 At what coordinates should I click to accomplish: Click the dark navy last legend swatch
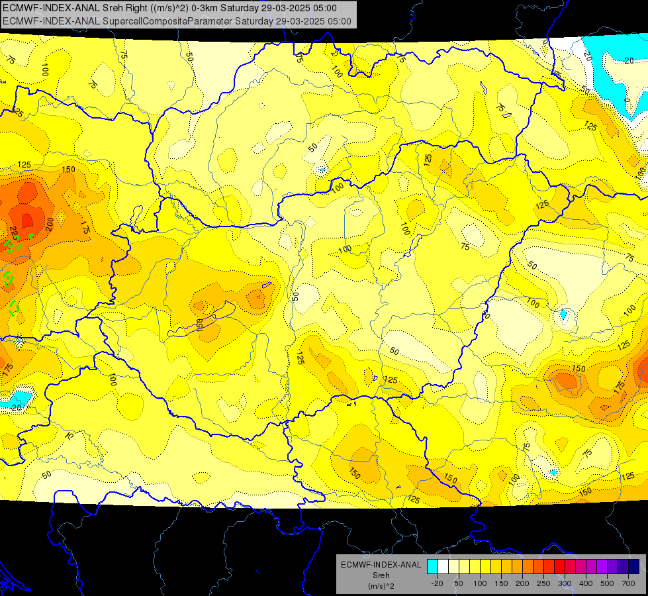pyautogui.click(x=634, y=566)
